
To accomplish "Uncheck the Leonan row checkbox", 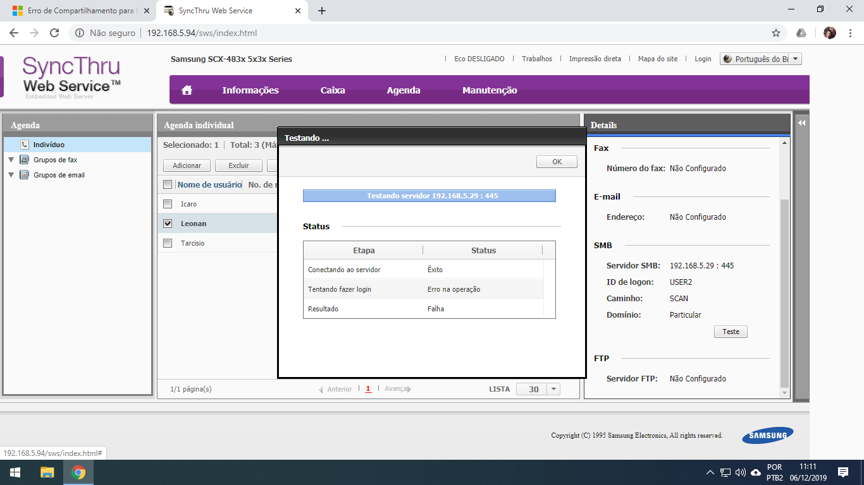I will [168, 224].
